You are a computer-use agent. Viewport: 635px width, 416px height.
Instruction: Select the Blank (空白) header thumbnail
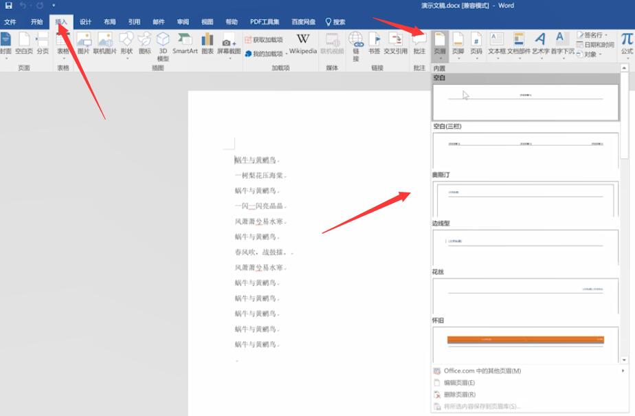[x=526, y=102]
